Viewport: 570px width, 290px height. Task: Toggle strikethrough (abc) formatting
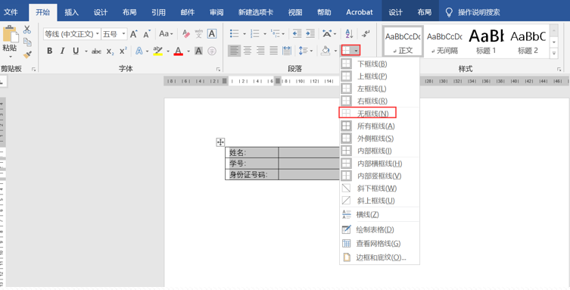click(96, 51)
